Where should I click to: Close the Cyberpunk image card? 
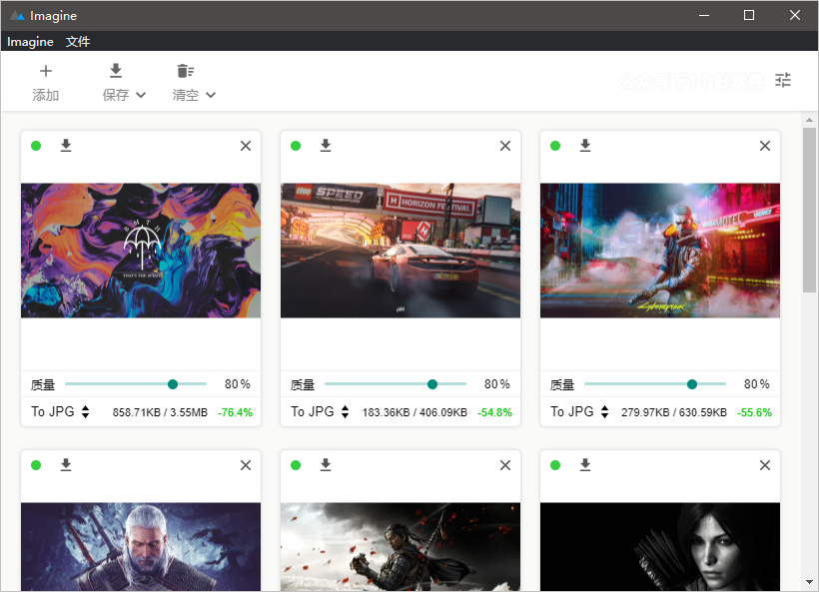point(765,146)
